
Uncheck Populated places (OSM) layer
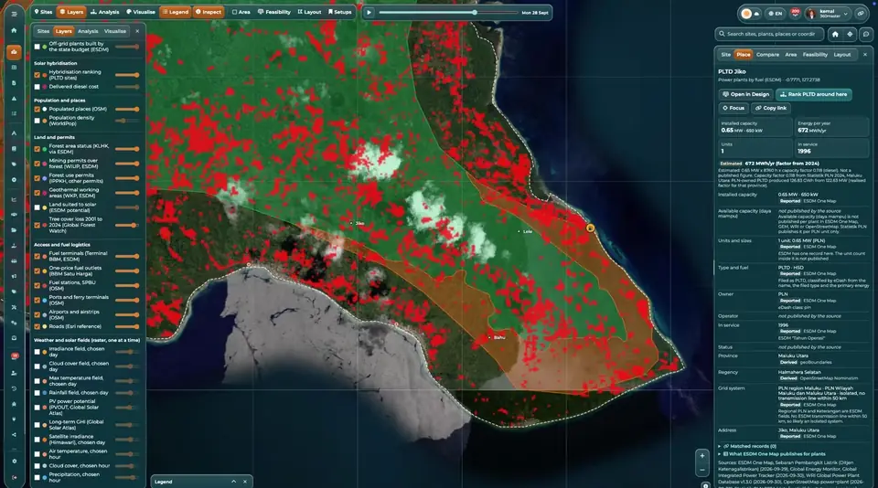click(37, 109)
